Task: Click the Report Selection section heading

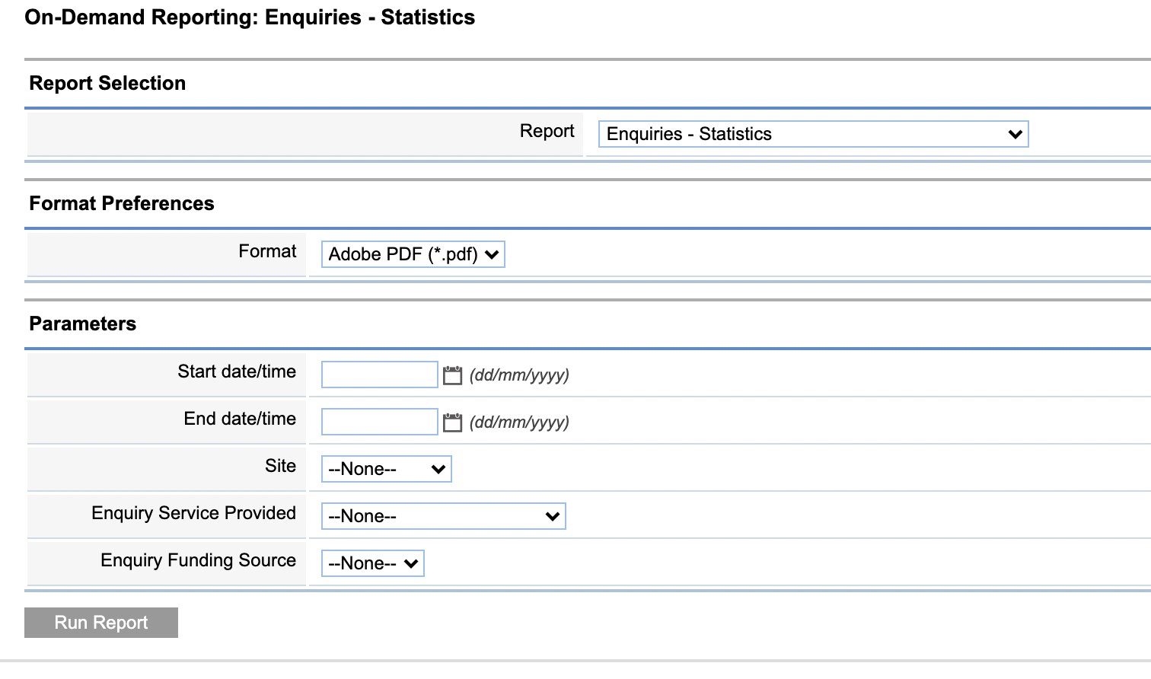Action: pos(107,83)
